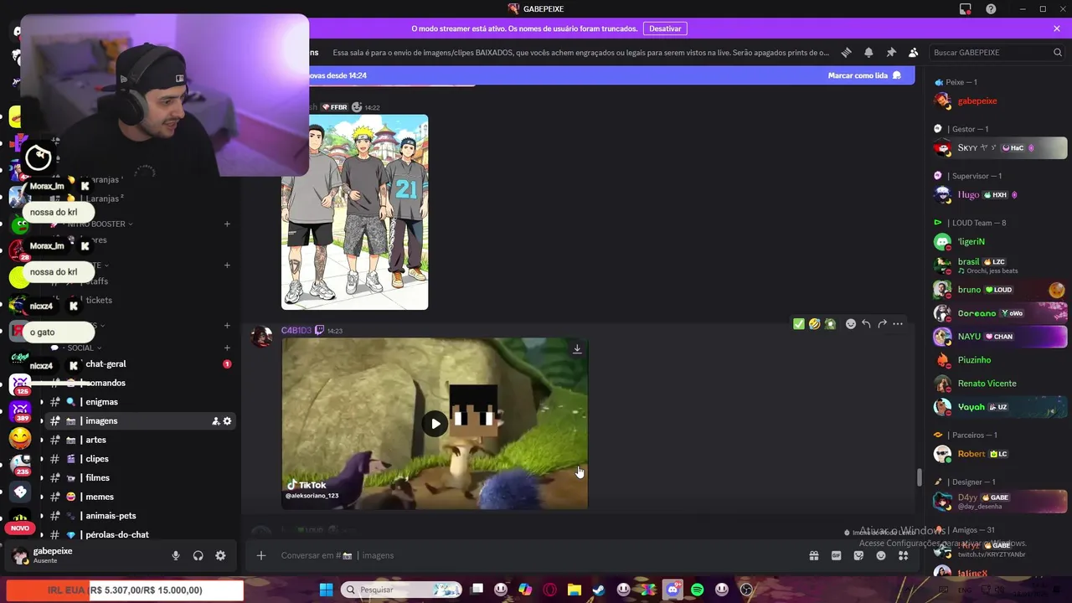Toggle the member list icon
This screenshot has height=603, width=1072.
[913, 52]
